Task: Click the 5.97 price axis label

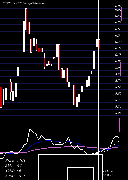Action: (118, 68)
